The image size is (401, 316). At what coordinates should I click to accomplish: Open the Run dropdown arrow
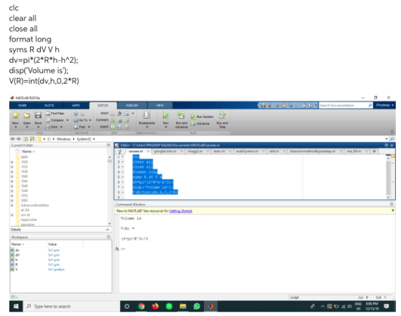(x=165, y=127)
